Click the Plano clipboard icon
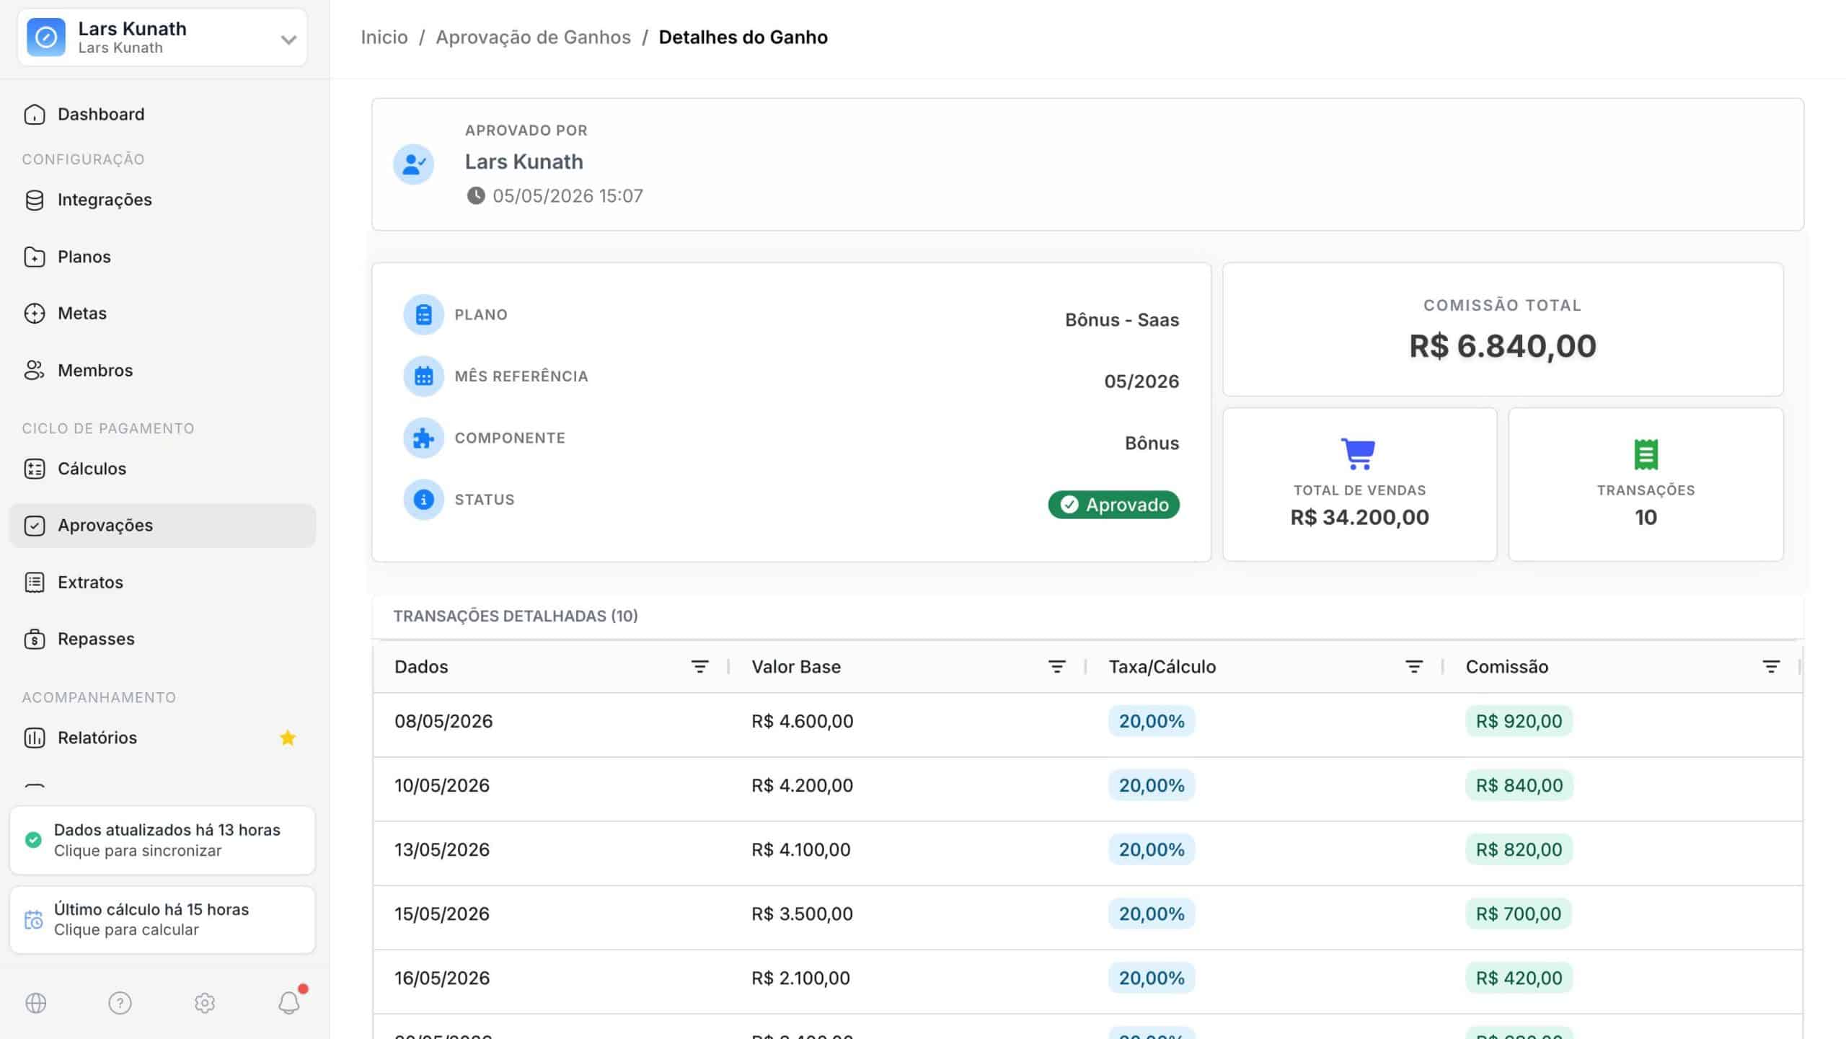Viewport: 1846px width, 1039px height. (423, 314)
